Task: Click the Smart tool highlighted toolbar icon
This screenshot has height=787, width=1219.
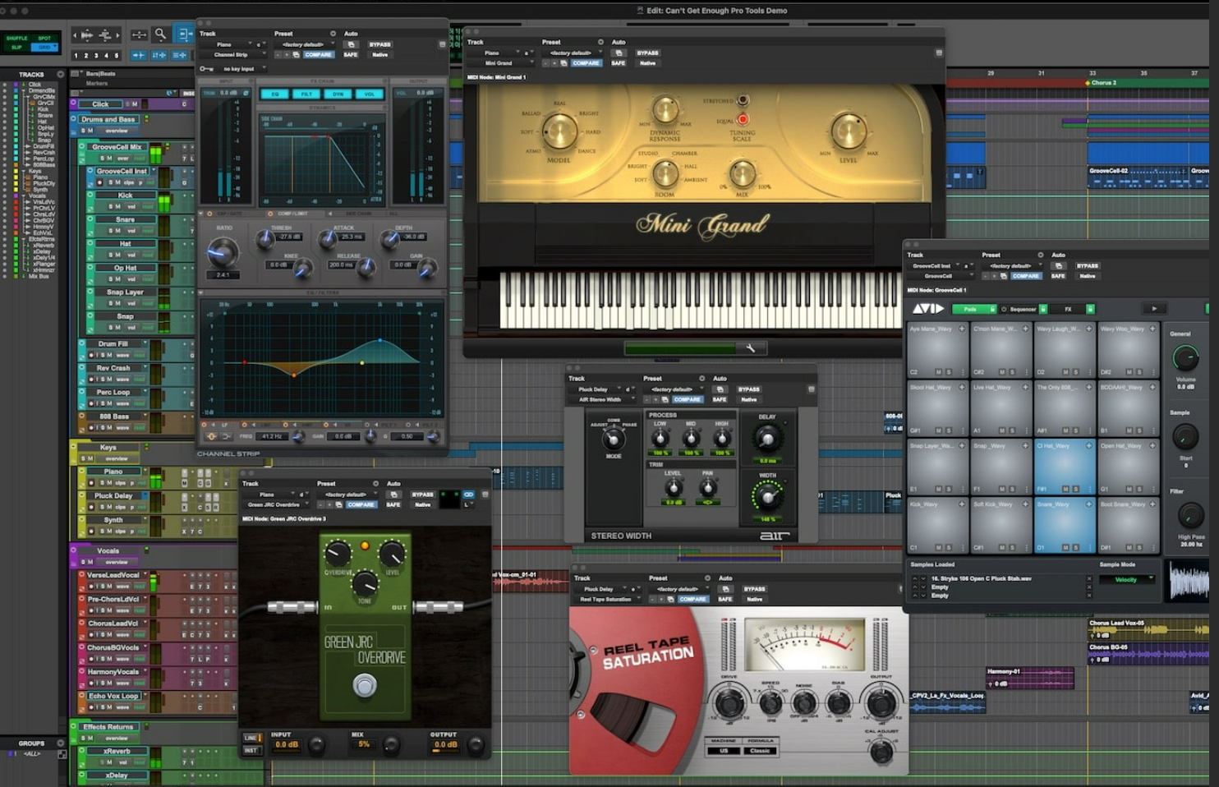Action: (x=184, y=35)
